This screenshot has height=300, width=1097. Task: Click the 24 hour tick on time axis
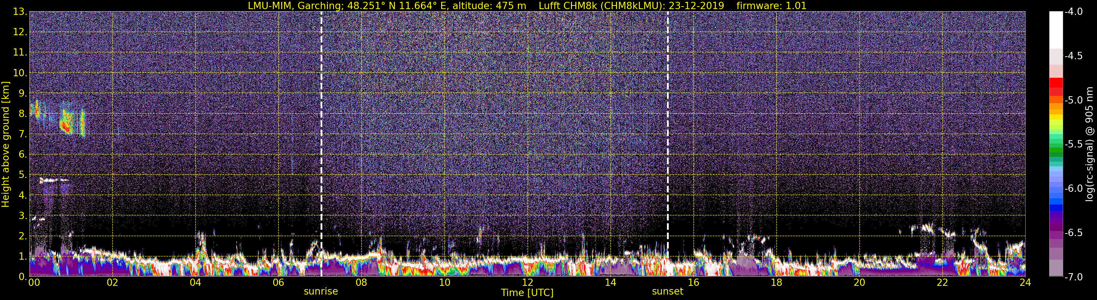(x=1025, y=283)
